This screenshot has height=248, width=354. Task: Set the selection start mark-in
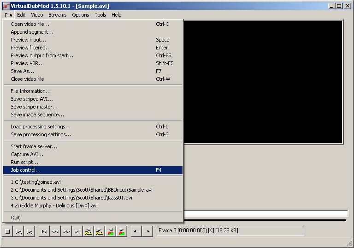click(136, 231)
